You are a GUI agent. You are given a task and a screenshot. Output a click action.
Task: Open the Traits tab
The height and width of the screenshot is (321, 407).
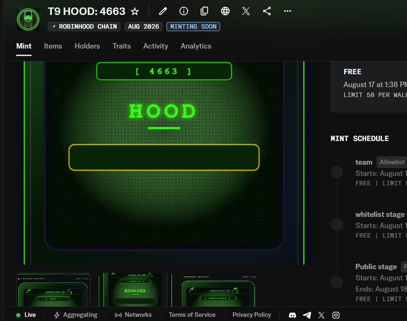(122, 46)
